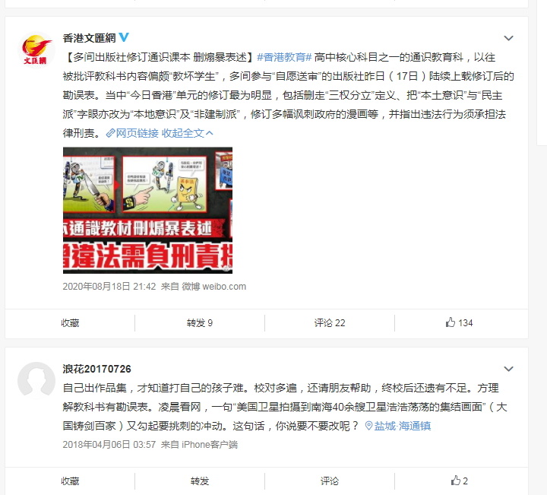Click the location pin for 盐城·海通镇
Screen dimensions: 547x495
click(368, 426)
